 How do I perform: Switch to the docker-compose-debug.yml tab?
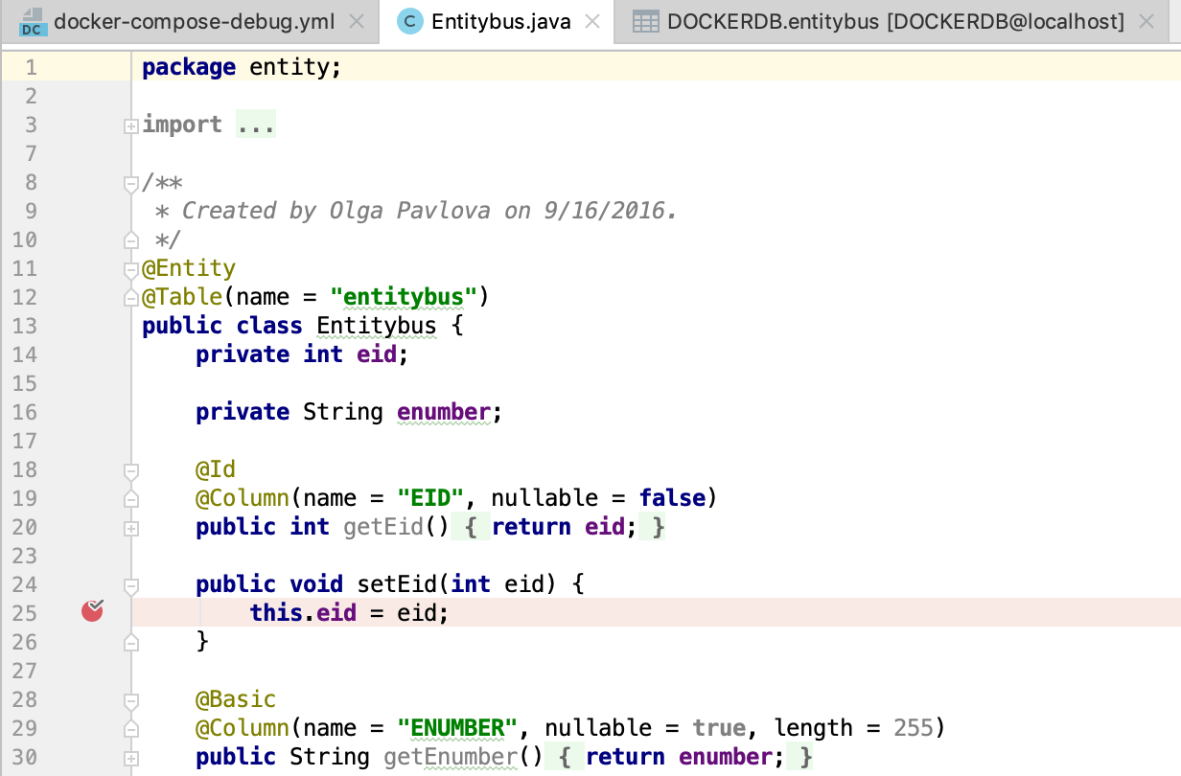pyautogui.click(x=192, y=18)
